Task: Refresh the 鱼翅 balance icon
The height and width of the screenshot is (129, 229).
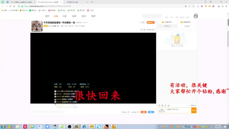Action: pos(138,112)
